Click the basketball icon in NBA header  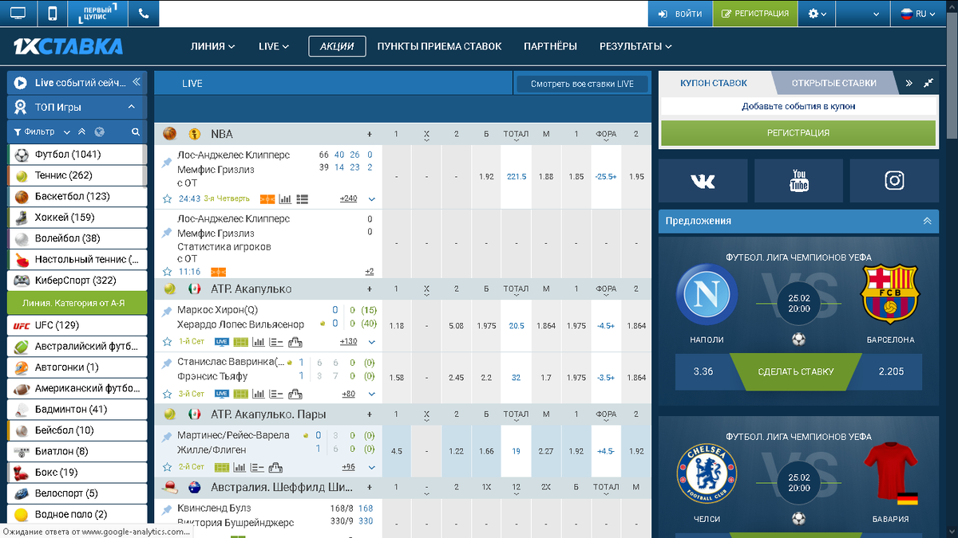tap(170, 134)
